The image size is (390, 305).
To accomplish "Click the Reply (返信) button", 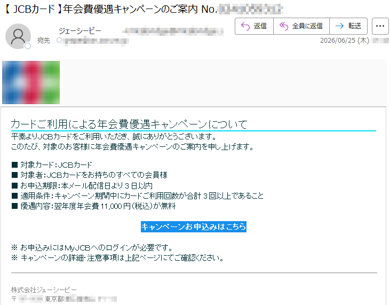I will click(254, 26).
